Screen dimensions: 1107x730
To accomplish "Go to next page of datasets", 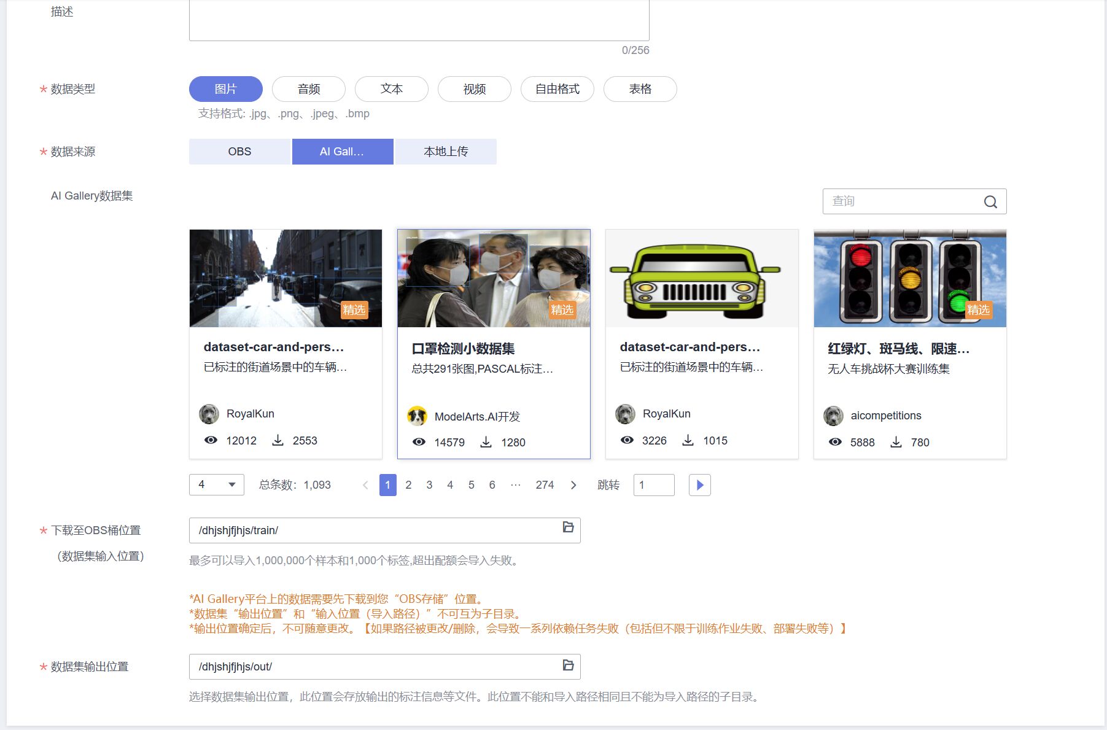I will click(573, 485).
